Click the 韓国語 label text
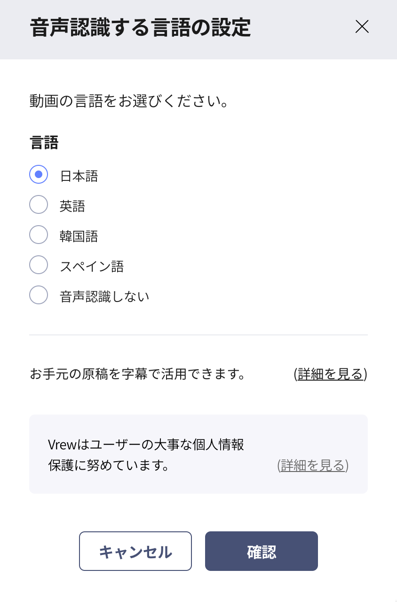397x602 pixels. tap(79, 236)
